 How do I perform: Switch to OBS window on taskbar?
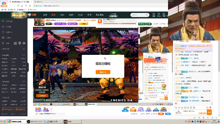[35, 122]
